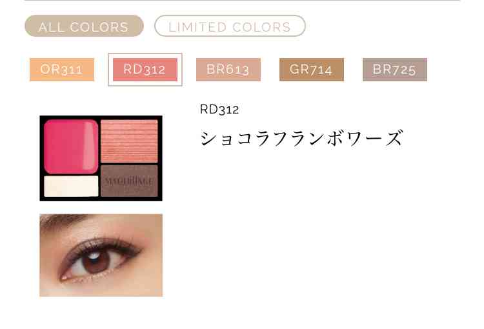Choose the GR714 brown swatch
Viewport: 484px width, 329px height.
(x=312, y=70)
